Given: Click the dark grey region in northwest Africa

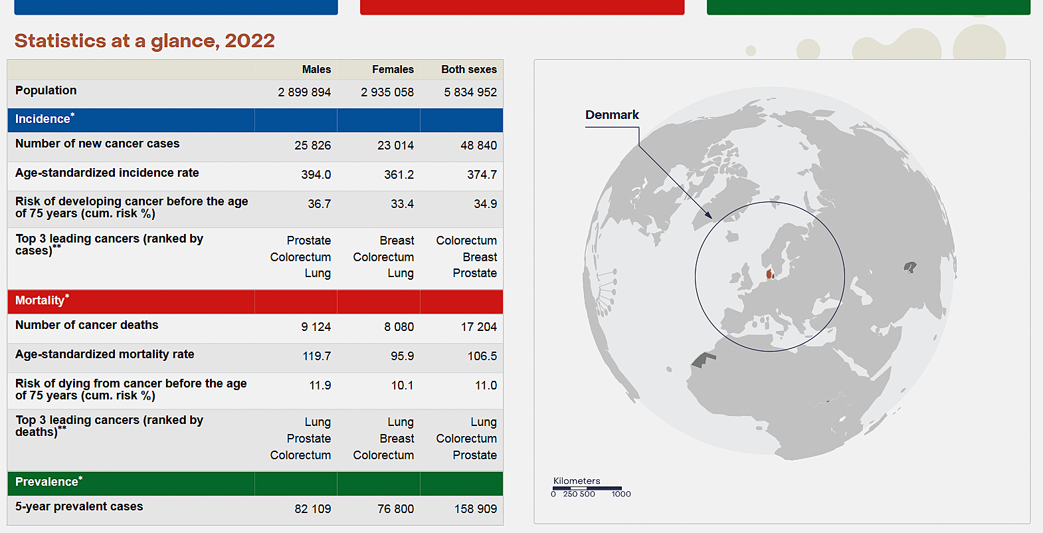Looking at the screenshot, I should pos(703,360).
